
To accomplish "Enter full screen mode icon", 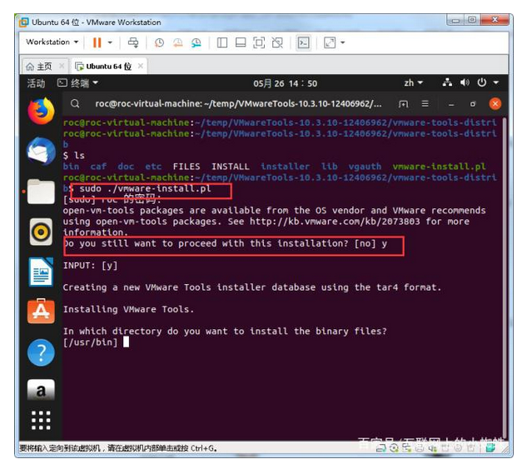I will tap(259, 42).
